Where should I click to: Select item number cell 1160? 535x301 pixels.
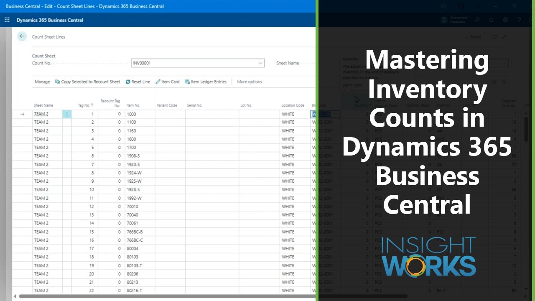140,131
